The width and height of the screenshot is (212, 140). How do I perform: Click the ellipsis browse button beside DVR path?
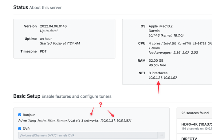(x=161, y=135)
